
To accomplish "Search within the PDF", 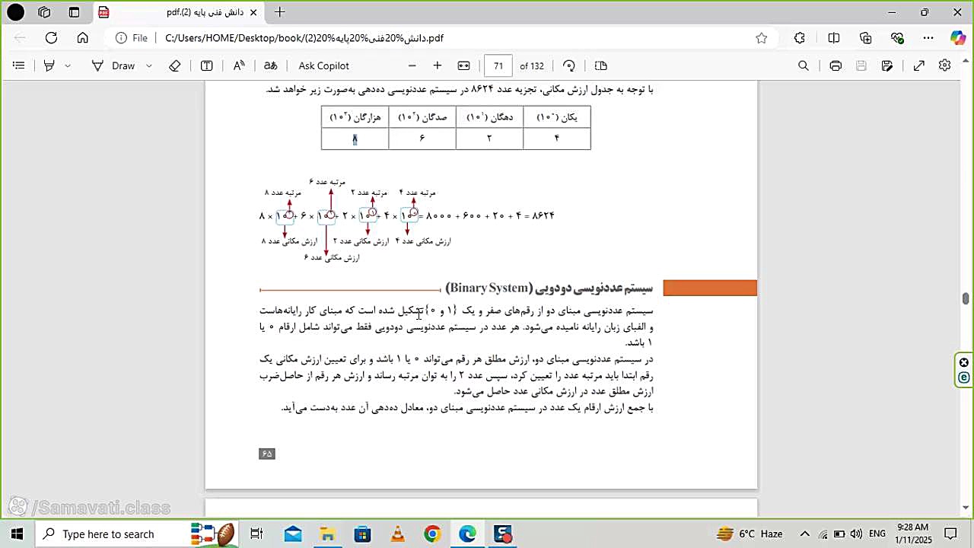I will coord(804,65).
